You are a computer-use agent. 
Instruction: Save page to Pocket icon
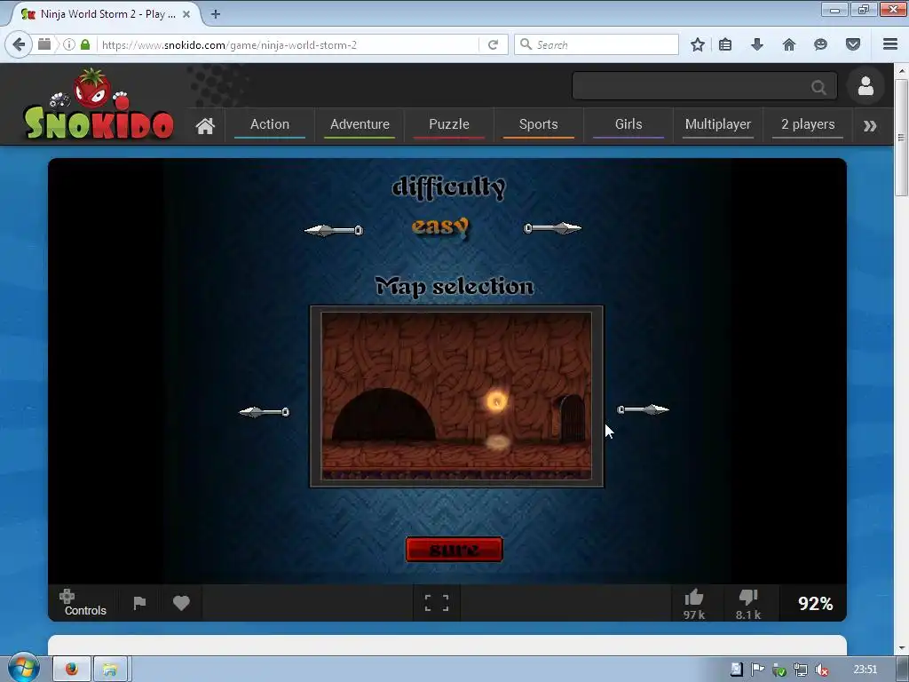point(853,44)
